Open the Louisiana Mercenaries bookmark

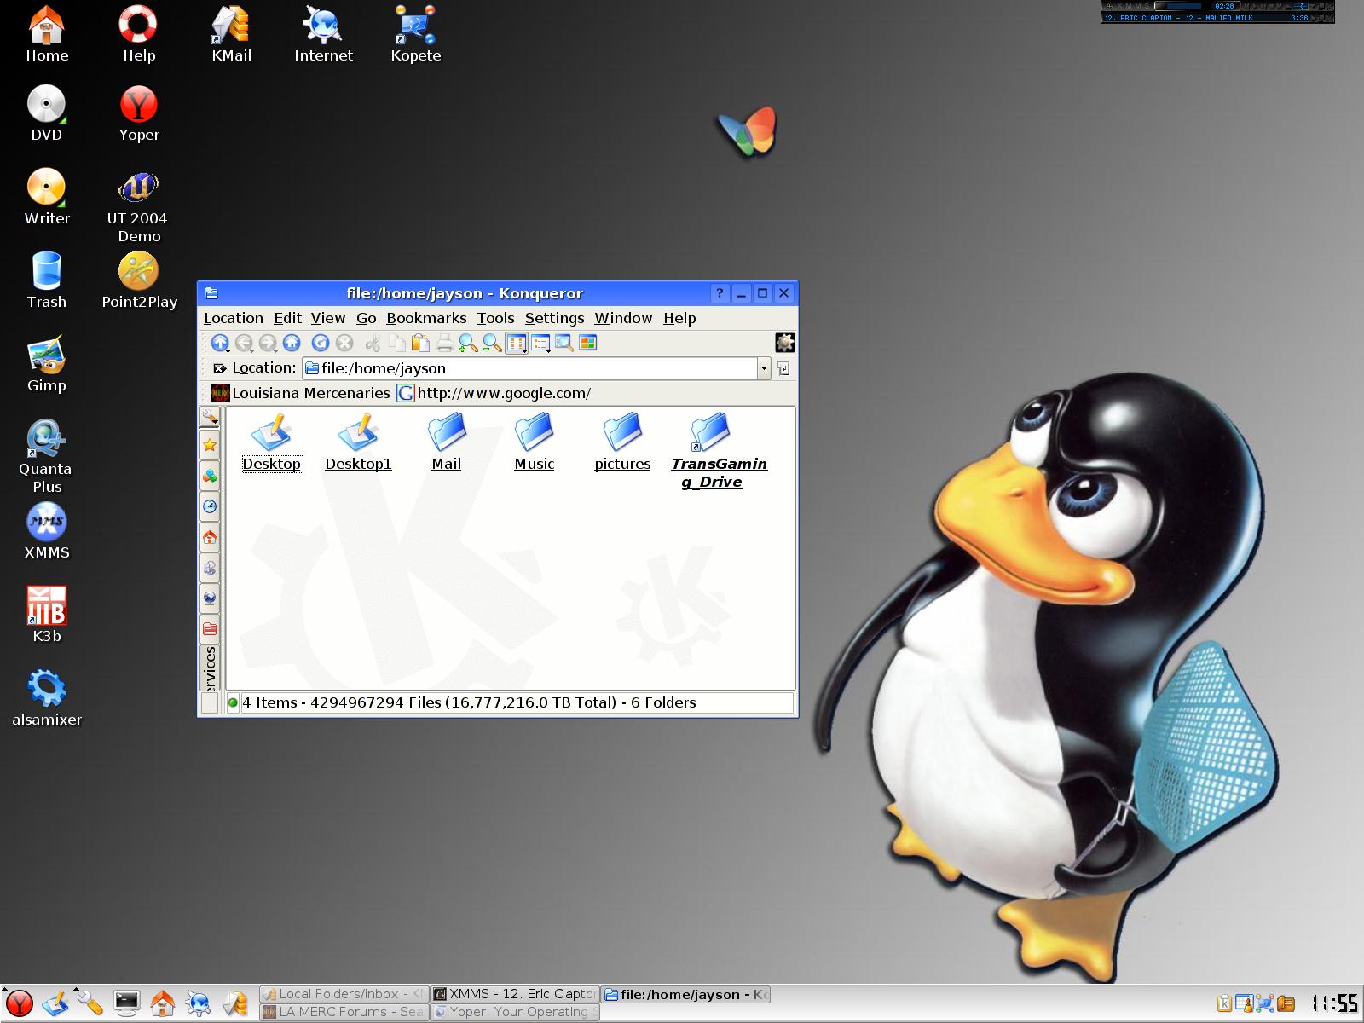point(301,393)
